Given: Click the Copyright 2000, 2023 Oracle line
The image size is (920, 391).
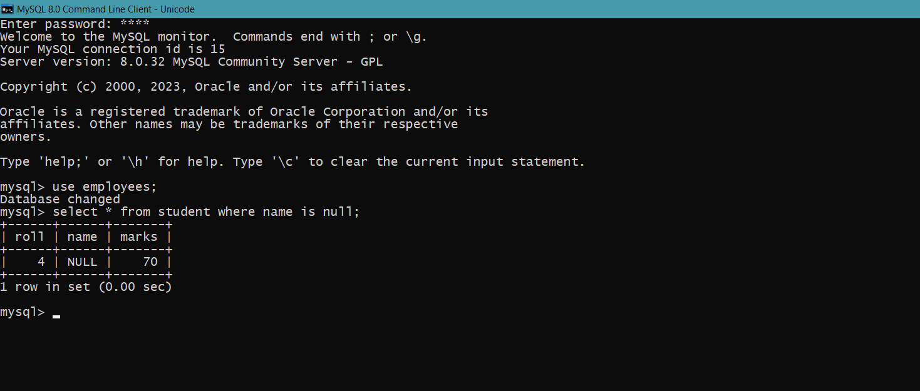Looking at the screenshot, I should point(206,87).
